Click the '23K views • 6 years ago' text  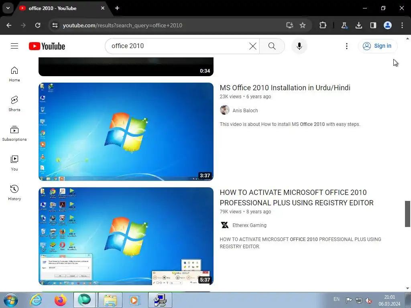(x=245, y=97)
